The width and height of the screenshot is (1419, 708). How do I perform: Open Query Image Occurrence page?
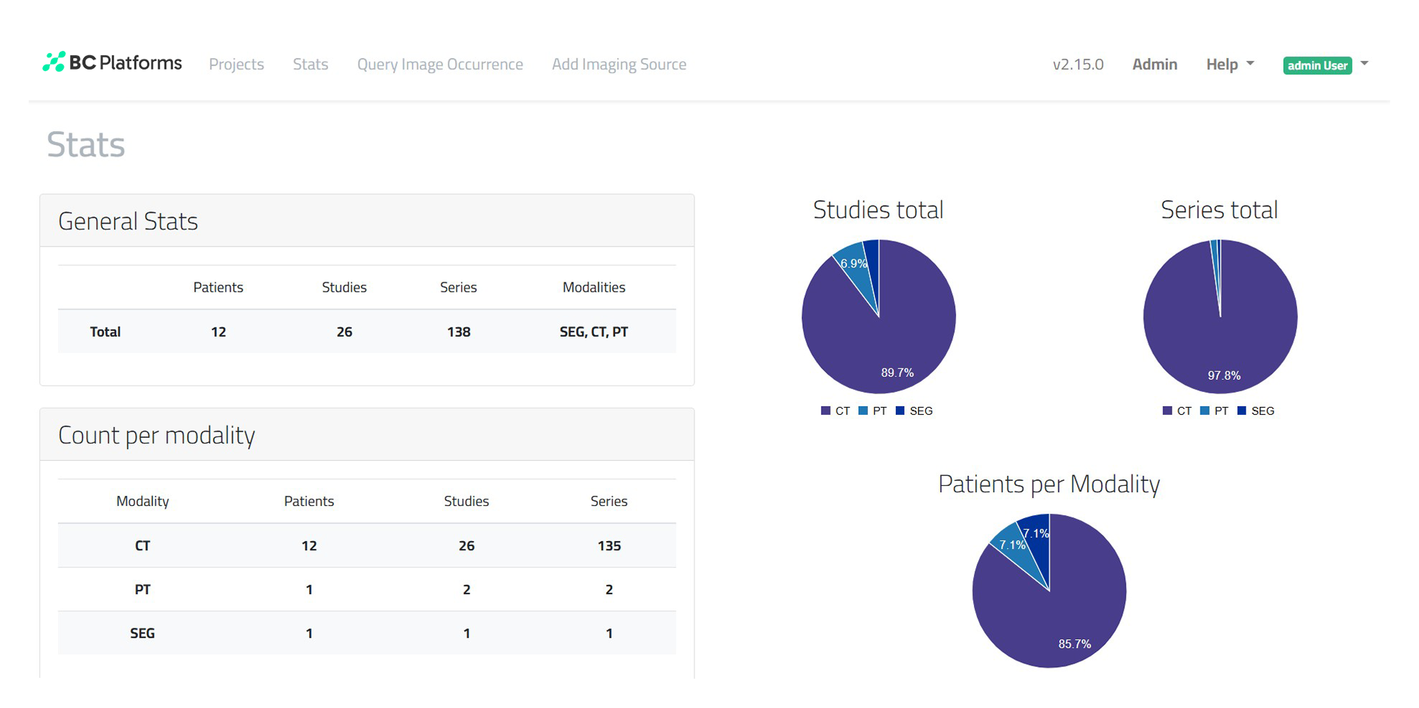440,64
